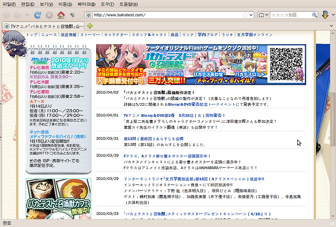Open the インターネットラジオ 文月学園放送部 link
Image resolution: width=336 pixels, height=227 pixels.
point(194,179)
